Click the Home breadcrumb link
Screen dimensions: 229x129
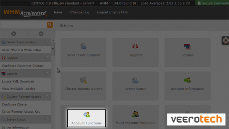[x=69, y=26]
